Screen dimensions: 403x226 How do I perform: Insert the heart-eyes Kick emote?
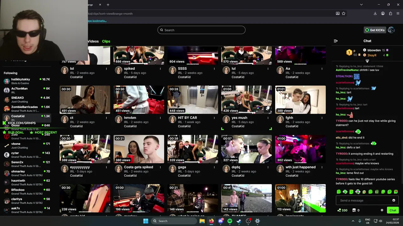click(396, 191)
